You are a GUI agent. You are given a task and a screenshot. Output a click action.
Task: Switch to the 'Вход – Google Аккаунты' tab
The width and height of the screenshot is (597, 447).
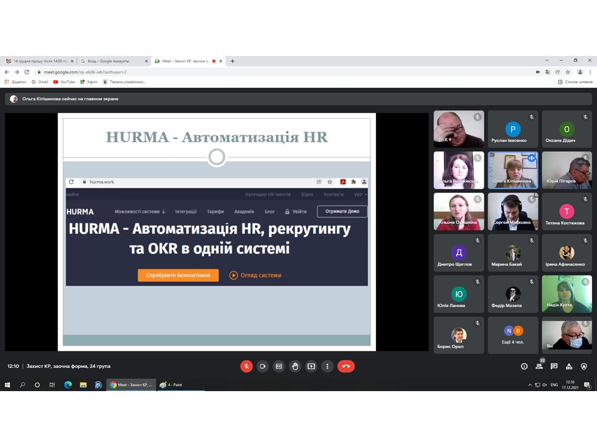coord(114,61)
